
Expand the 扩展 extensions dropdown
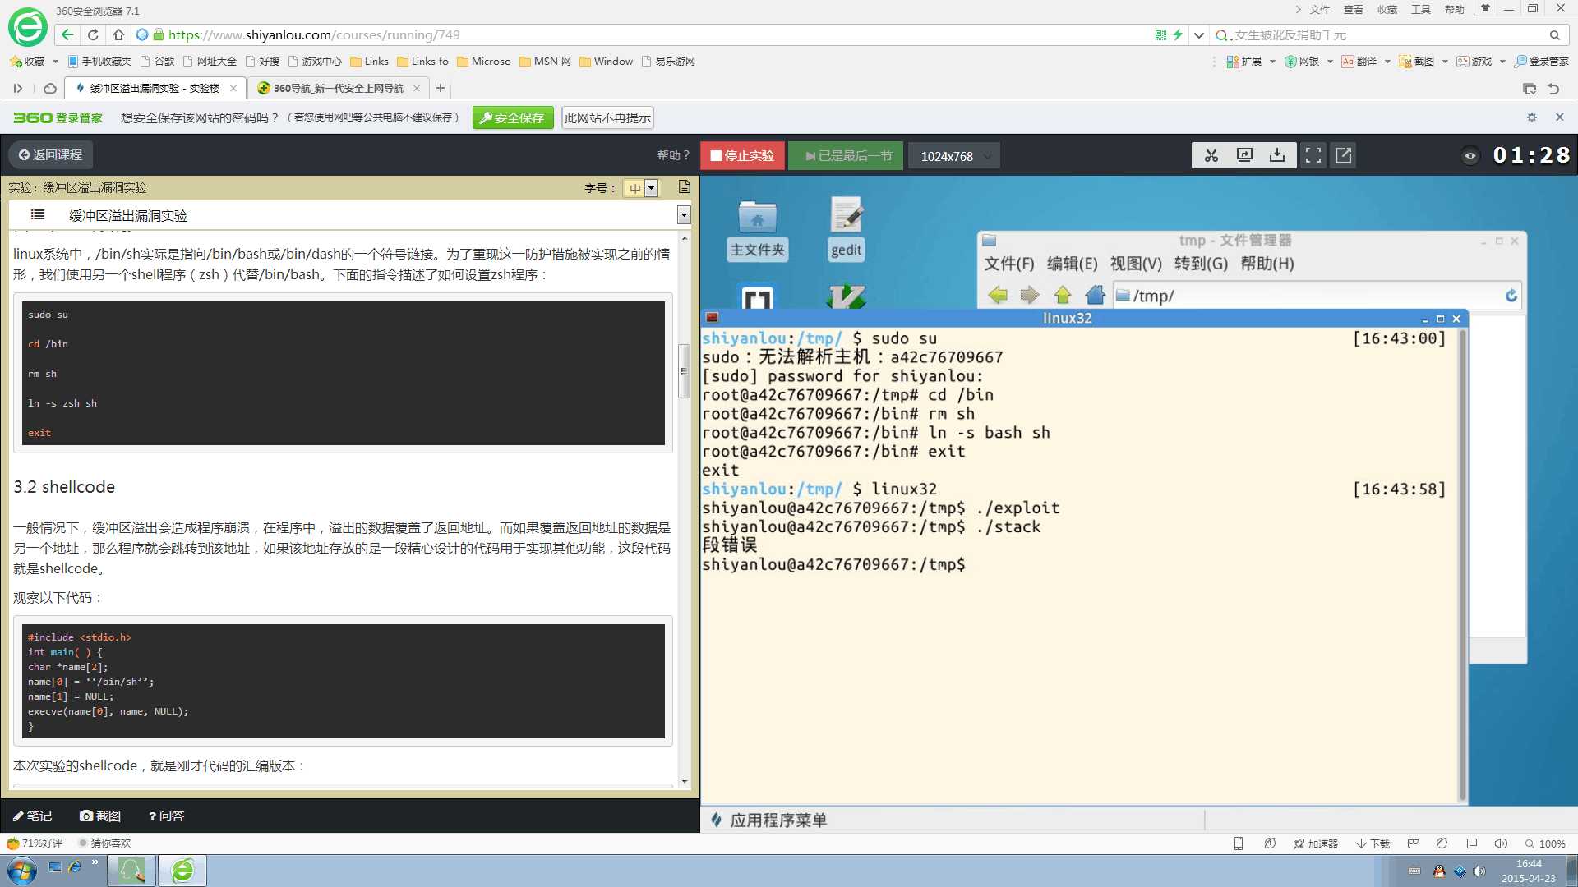pyautogui.click(x=1272, y=62)
